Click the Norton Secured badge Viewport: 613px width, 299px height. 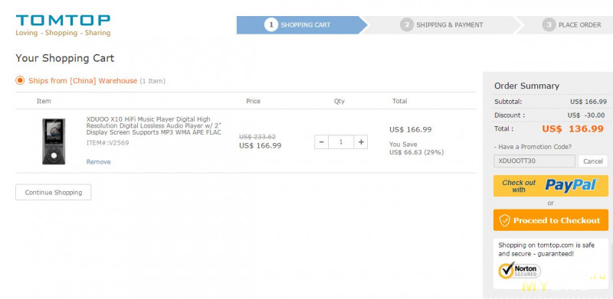click(x=520, y=270)
